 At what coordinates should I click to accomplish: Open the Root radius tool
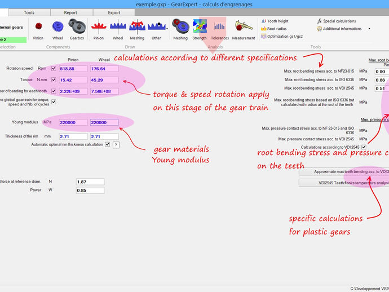coord(274,29)
